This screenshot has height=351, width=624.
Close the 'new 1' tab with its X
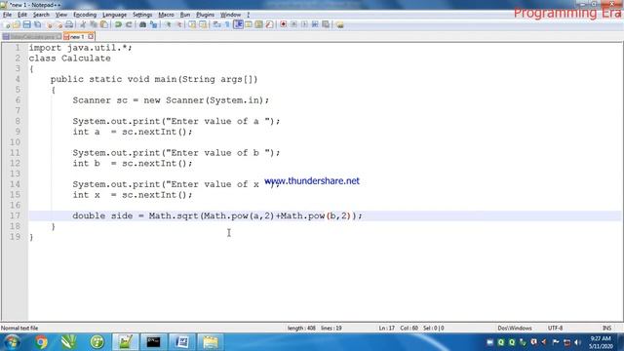91,37
